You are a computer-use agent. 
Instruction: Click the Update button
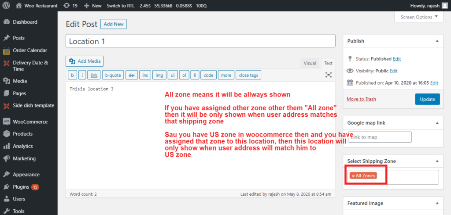(427, 99)
